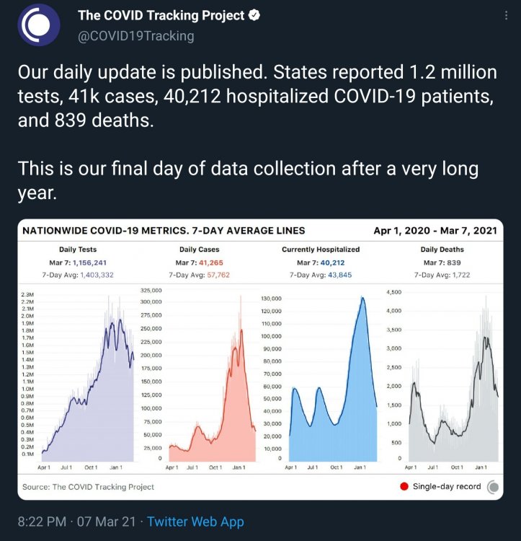
Task: Click the peak of the blue hospitalized curve
Action: pyautogui.click(x=362, y=298)
